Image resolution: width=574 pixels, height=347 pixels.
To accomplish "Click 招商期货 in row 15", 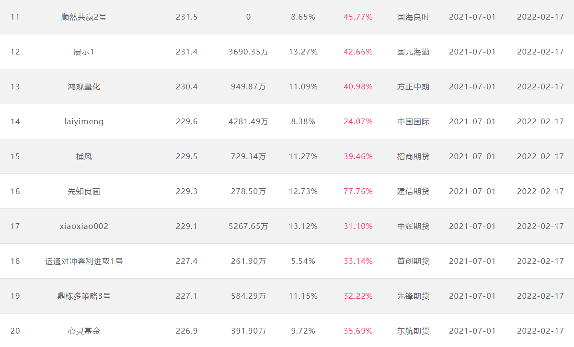I will [413, 157].
